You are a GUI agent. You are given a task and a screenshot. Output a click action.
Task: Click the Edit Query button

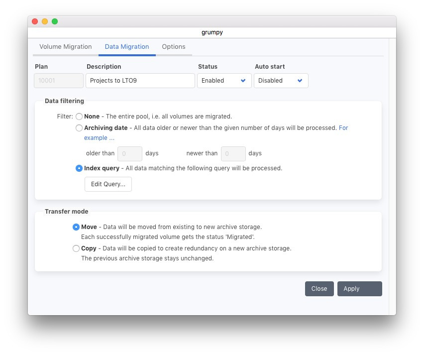click(x=108, y=184)
